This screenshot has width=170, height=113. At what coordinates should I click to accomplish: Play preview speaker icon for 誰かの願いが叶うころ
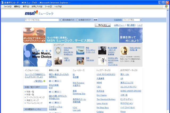[50, 102]
